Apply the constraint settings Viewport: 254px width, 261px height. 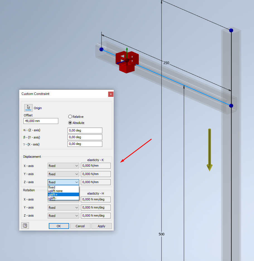(101, 226)
